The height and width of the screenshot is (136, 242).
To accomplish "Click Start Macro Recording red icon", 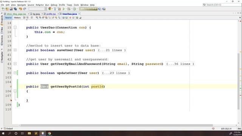I will point(70,18).
